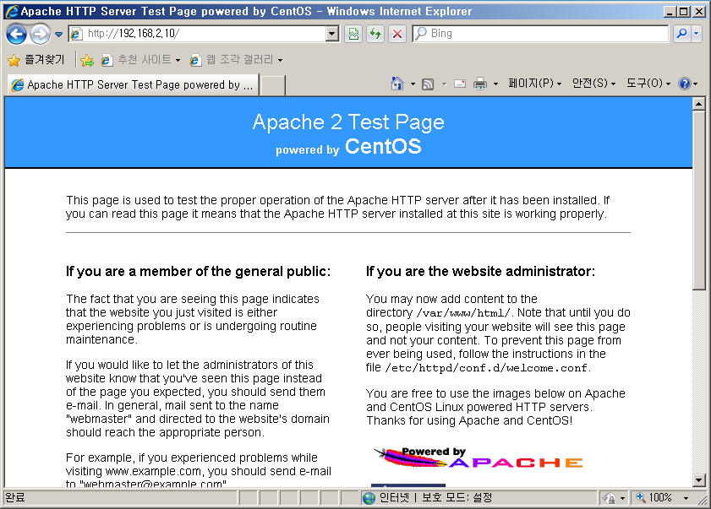This screenshot has height=509, width=711.
Task: Click the "Apache 2 Test Page" heading
Action: (x=348, y=122)
